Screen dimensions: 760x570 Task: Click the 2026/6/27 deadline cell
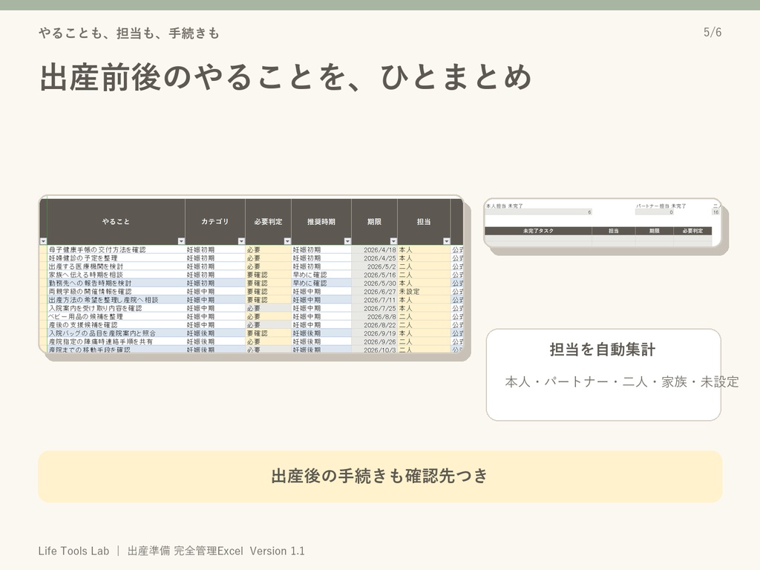click(x=374, y=291)
